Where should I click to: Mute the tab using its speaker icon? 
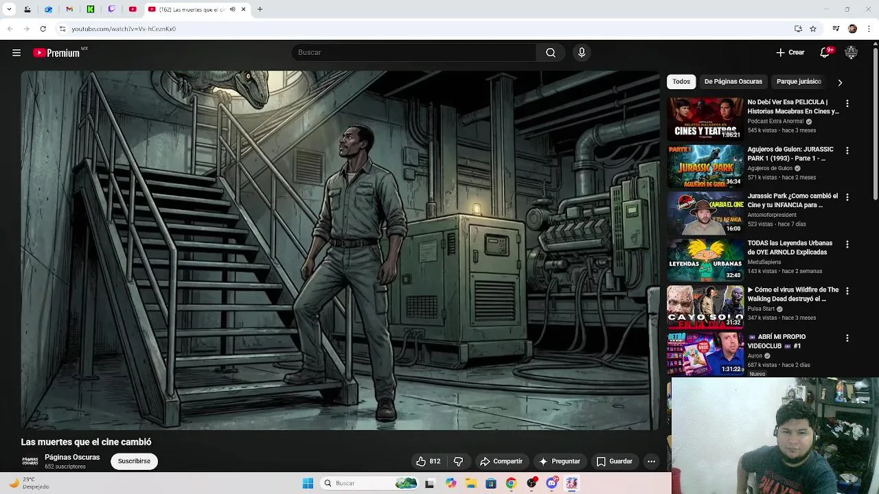(x=232, y=10)
